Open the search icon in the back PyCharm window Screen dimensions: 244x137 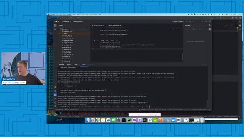click(236, 18)
